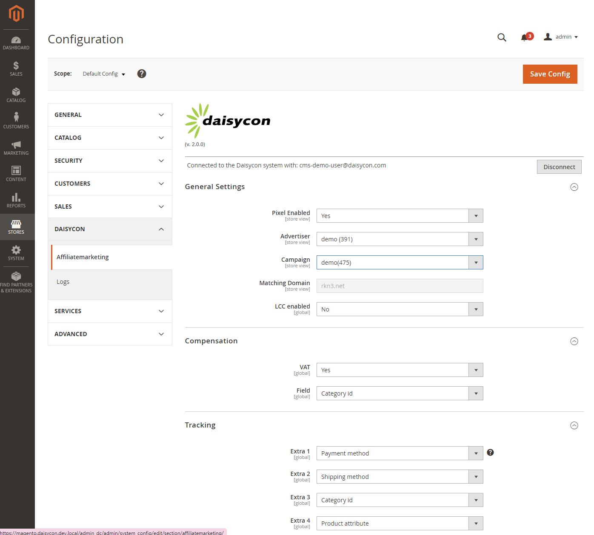594x535 pixels.
Task: Click the version (v. 2.0.0) text
Action: coord(195,144)
